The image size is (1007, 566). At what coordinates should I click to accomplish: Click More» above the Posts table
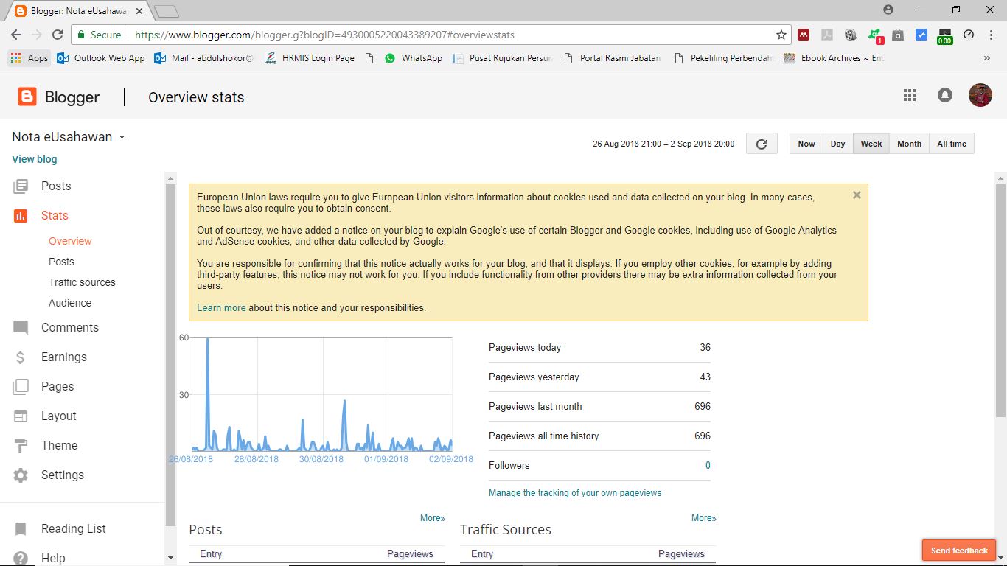pyautogui.click(x=433, y=518)
